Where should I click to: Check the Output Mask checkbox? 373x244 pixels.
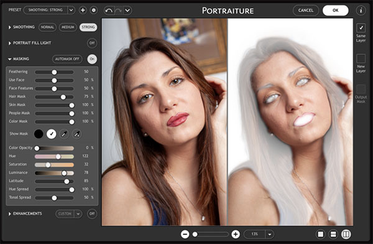point(361,89)
